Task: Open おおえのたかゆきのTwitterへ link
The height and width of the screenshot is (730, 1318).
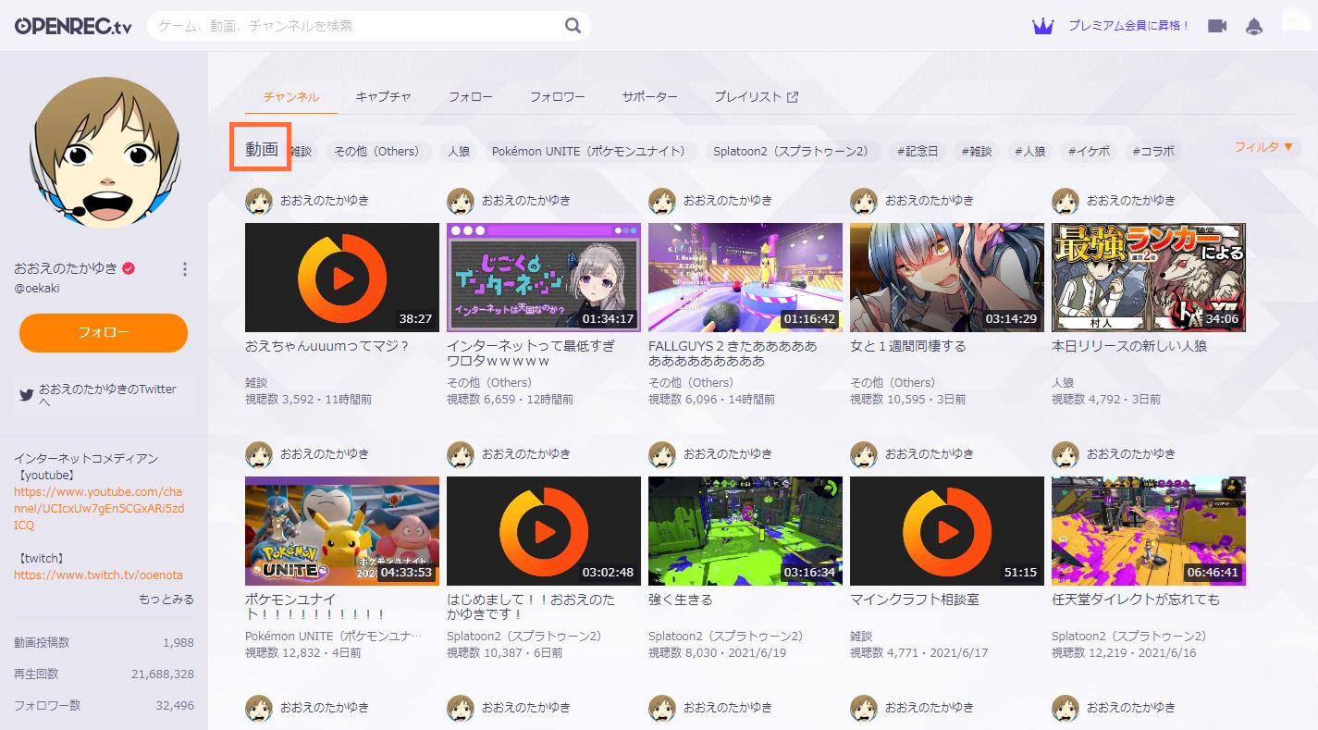Action: coord(104,395)
